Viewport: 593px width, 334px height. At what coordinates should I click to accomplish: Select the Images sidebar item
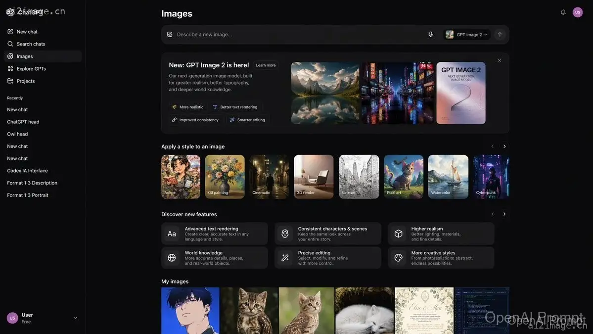43,56
